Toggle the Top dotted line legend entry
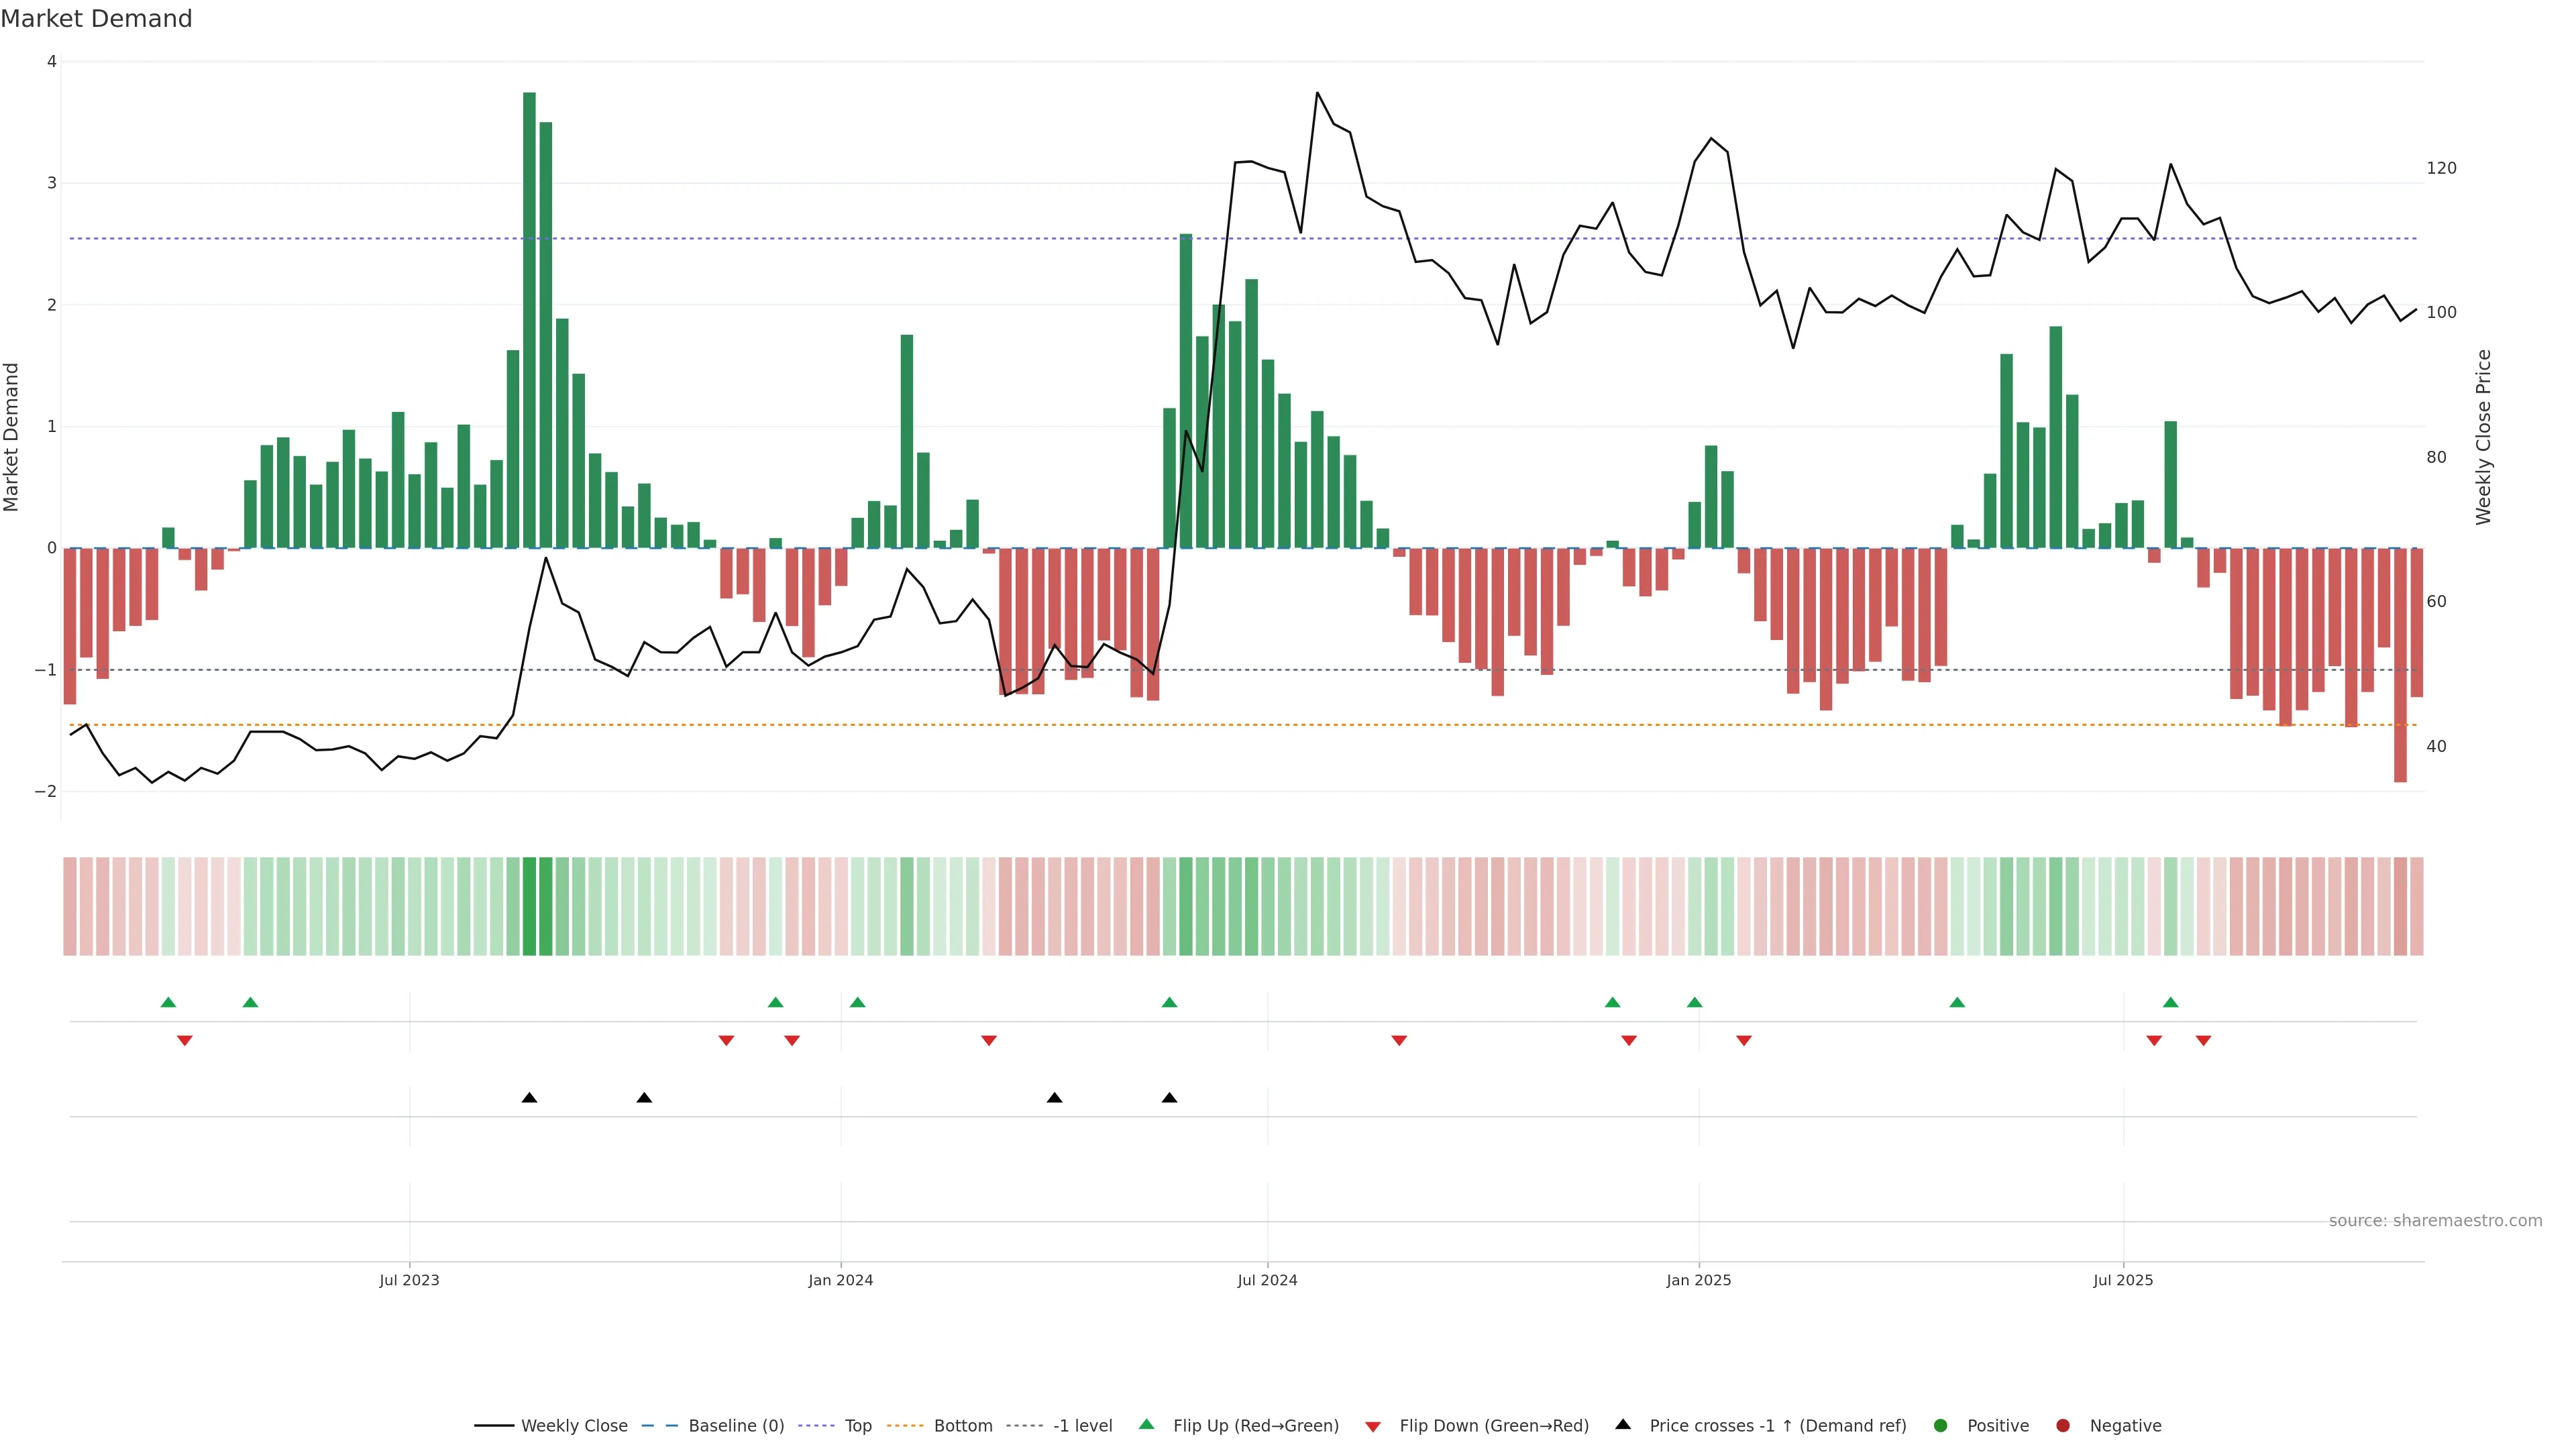This screenshot has width=2576, height=1449. pyautogui.click(x=857, y=1426)
